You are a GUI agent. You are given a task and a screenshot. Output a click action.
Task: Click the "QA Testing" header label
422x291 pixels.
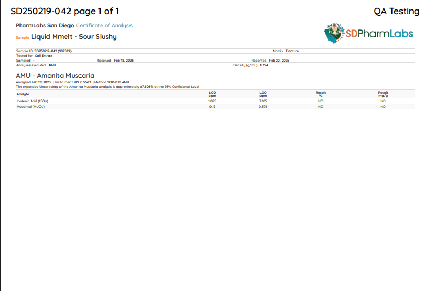coord(396,11)
